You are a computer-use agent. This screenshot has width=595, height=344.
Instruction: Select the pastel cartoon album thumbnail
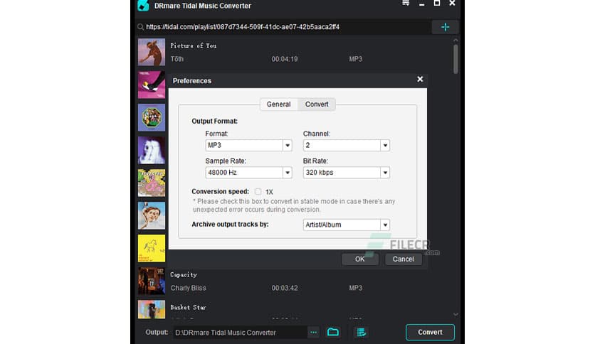click(152, 183)
